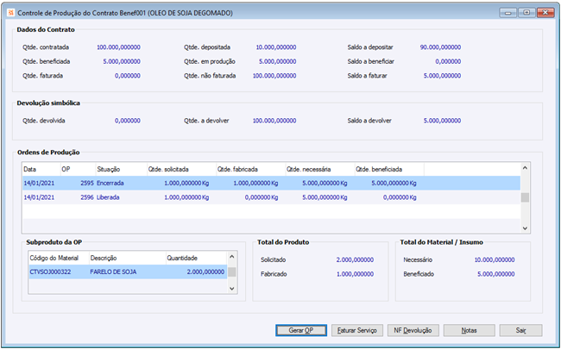Close the Controle de Produção window
The image size is (561, 349).
pos(544,11)
